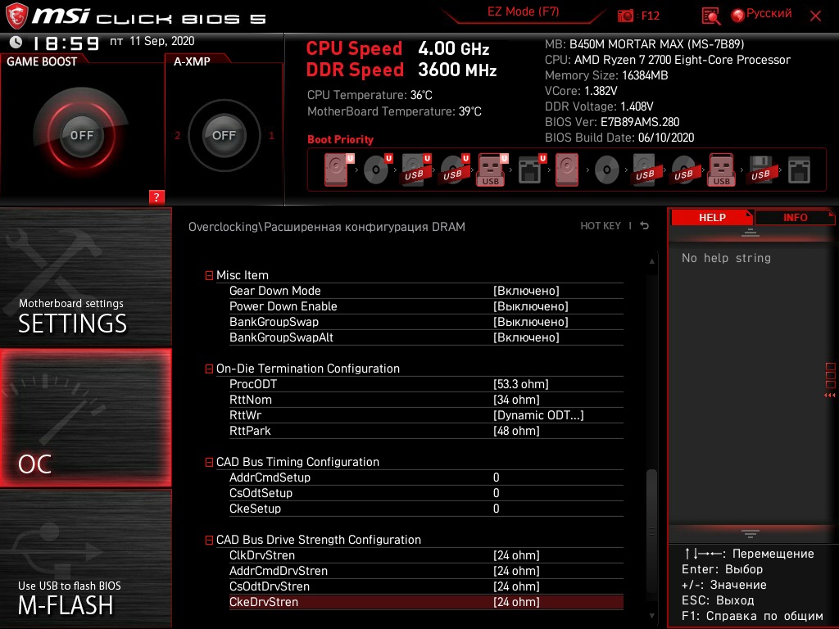The height and width of the screenshot is (629, 839).
Task: Open the SETTINGS motherboard settings menu
Action: pos(85,277)
